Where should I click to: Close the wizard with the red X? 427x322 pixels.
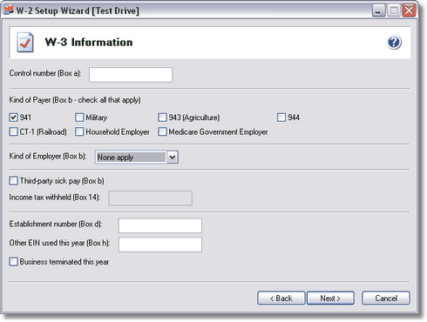[x=409, y=10]
